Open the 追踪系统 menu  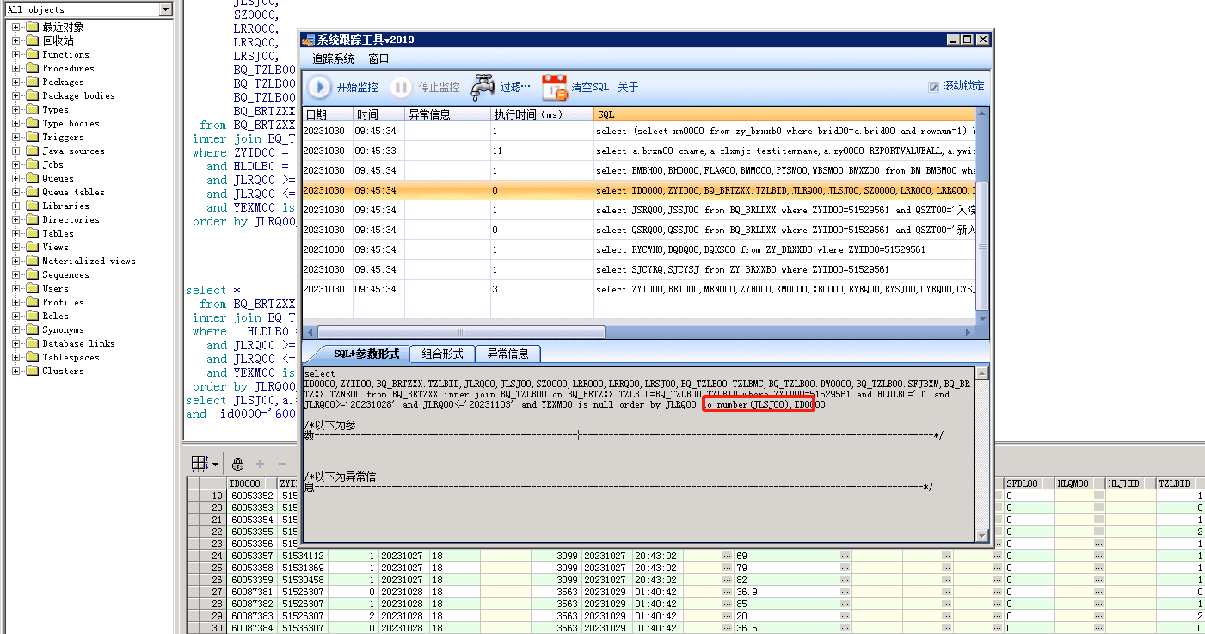tap(333, 58)
